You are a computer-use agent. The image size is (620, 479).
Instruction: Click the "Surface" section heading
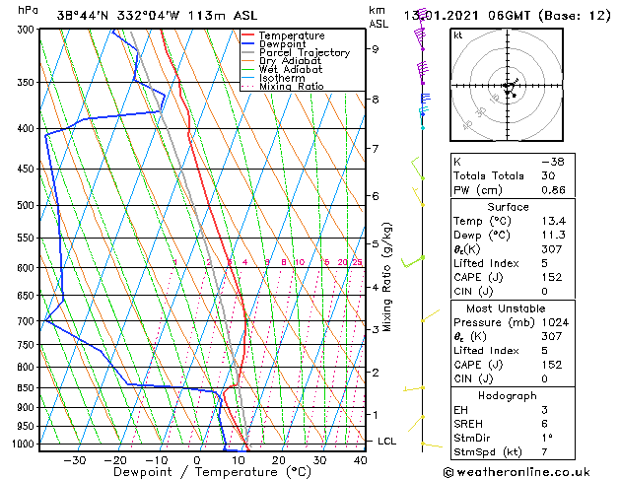pyautogui.click(x=508, y=207)
